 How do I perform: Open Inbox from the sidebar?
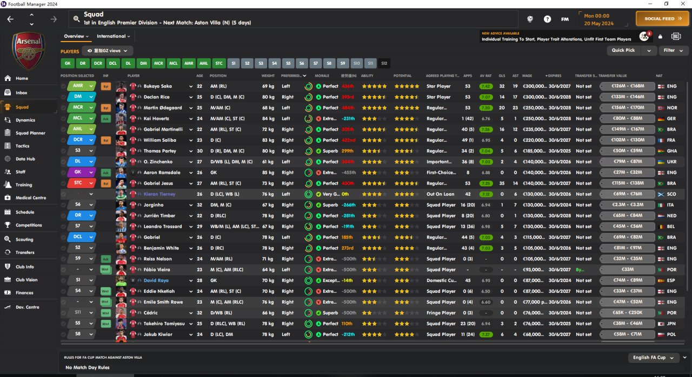[x=29, y=93]
